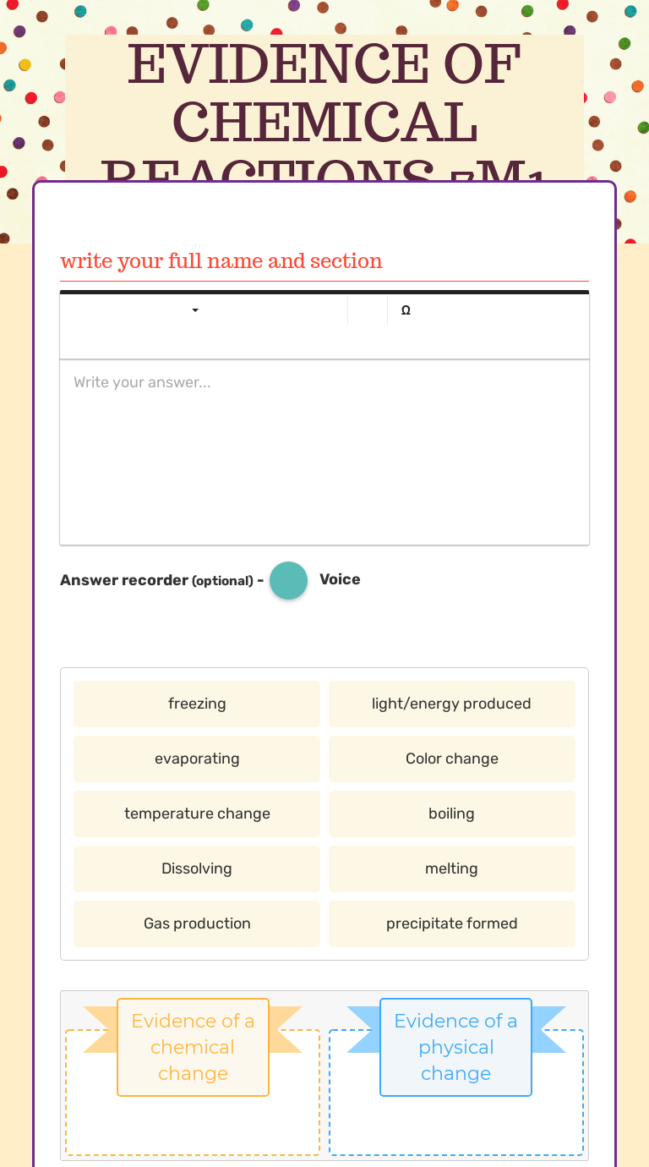
Task: Pick the 'evaporating' word tile
Action: pyautogui.click(x=197, y=759)
